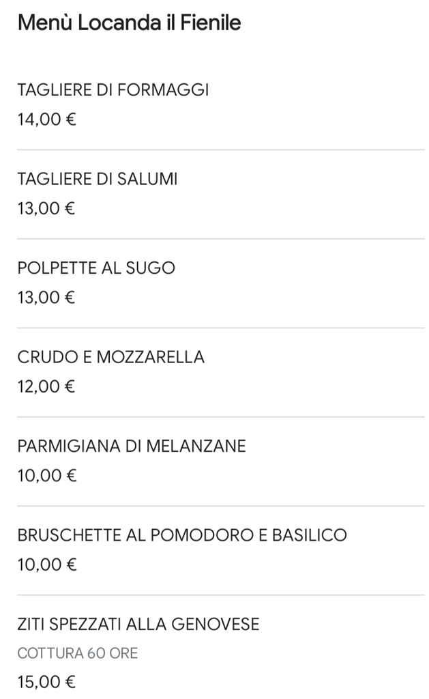Screen dimensions: 429x699
Task: Click the divider line below CRUDO E MOZZARELLA
Action: [221, 417]
